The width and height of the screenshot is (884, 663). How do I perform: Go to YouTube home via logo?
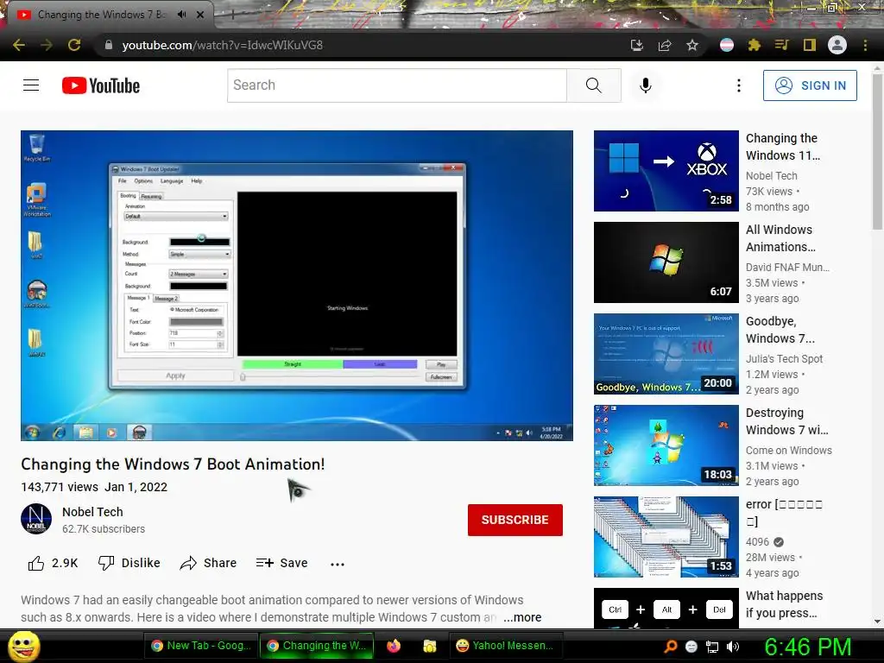(101, 85)
